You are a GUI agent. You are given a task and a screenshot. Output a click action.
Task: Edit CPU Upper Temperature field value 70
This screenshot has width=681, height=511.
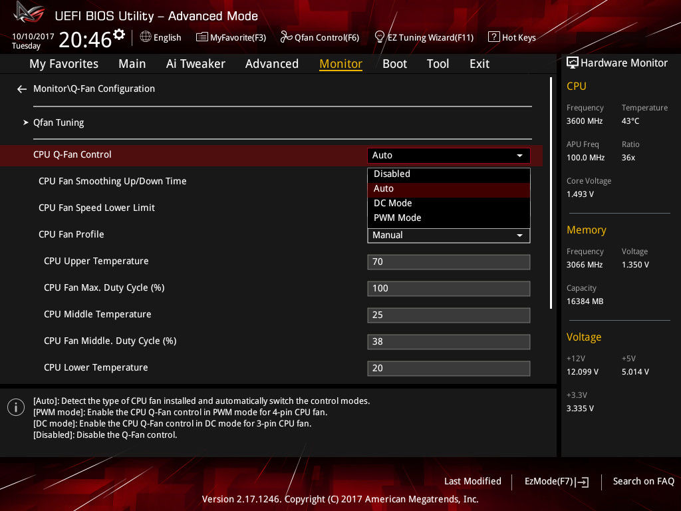click(x=448, y=262)
